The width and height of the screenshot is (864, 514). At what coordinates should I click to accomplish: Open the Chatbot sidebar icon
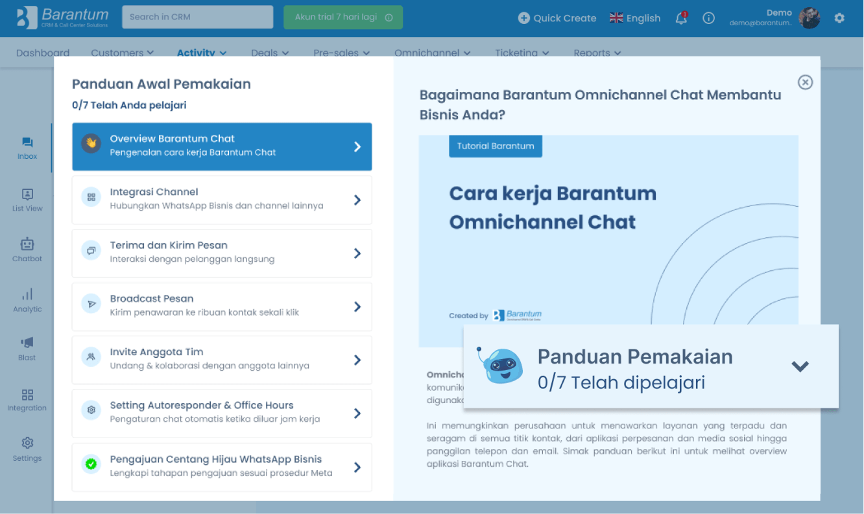pos(27,244)
